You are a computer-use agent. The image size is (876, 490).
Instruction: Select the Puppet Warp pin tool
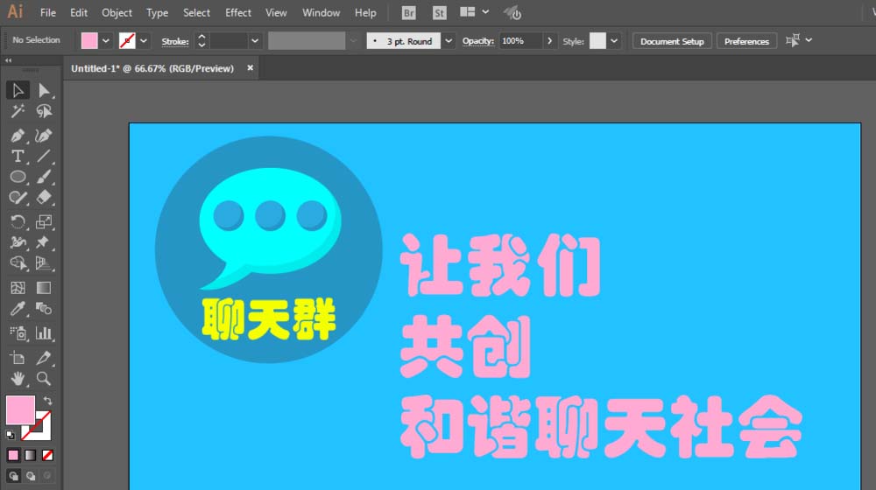[44, 242]
